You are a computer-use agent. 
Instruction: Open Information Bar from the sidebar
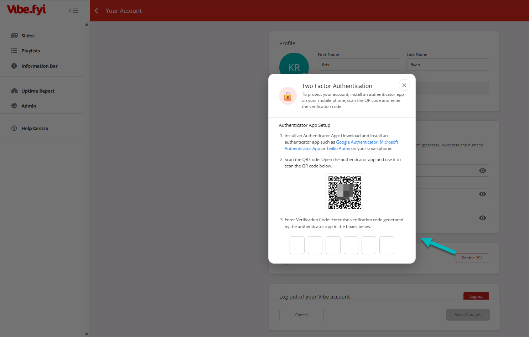pos(39,66)
